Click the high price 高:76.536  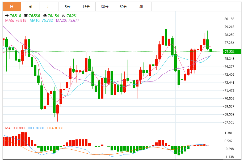pyautogui.click(x=32, y=16)
